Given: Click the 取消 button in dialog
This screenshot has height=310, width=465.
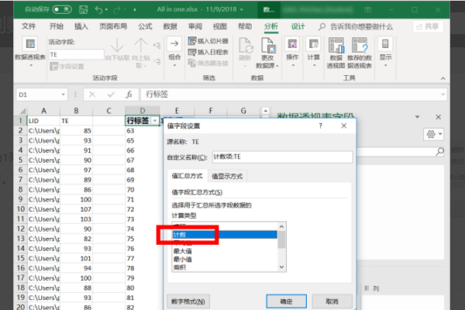Looking at the screenshot, I should tap(332, 301).
